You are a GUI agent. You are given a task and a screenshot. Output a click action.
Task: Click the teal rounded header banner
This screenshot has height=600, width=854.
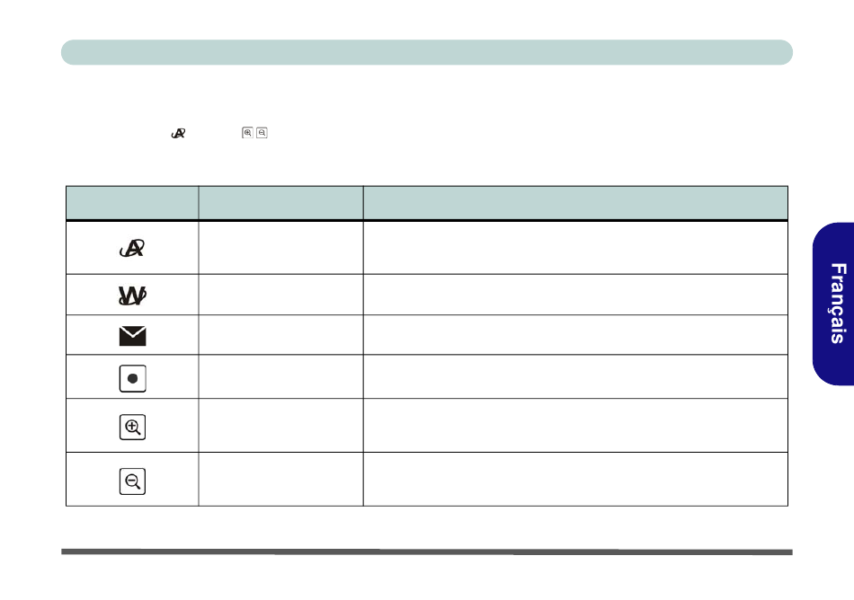tap(427, 52)
